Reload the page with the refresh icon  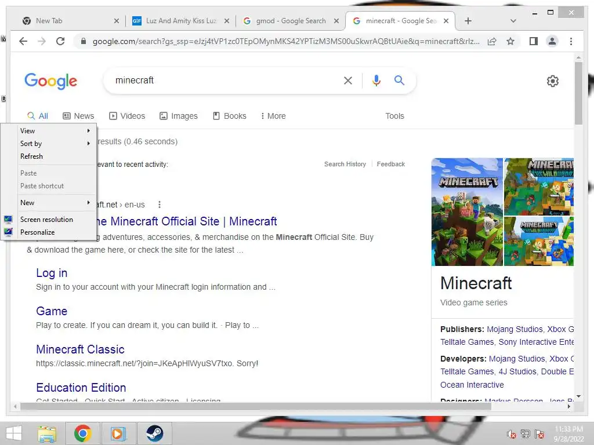pos(60,41)
